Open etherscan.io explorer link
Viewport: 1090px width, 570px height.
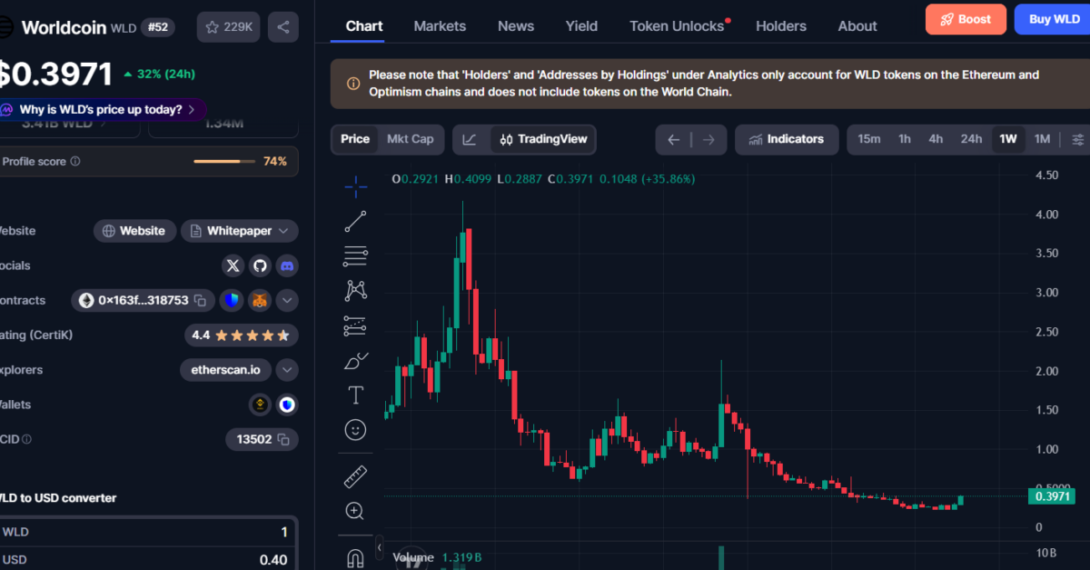(x=225, y=370)
